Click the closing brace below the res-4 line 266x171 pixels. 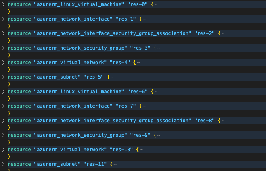pyautogui.click(x=9, y=70)
